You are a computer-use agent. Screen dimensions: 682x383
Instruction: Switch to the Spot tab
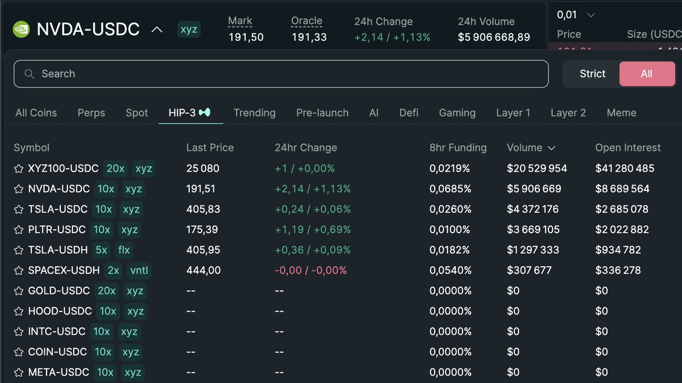pos(136,113)
